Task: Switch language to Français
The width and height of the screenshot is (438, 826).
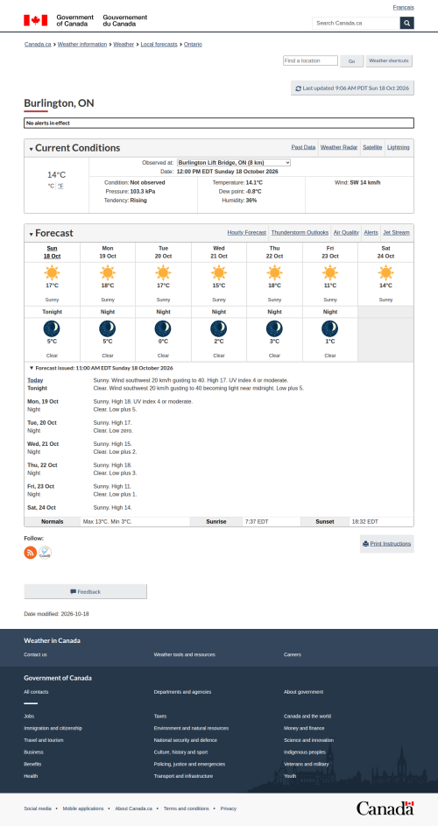Action: 403,7
